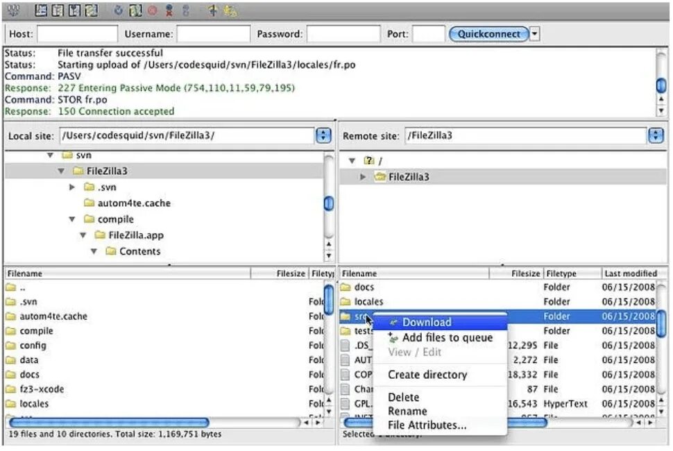Collapse the svn folder in the local tree
Screen dimensions: 673x451
click(51, 155)
